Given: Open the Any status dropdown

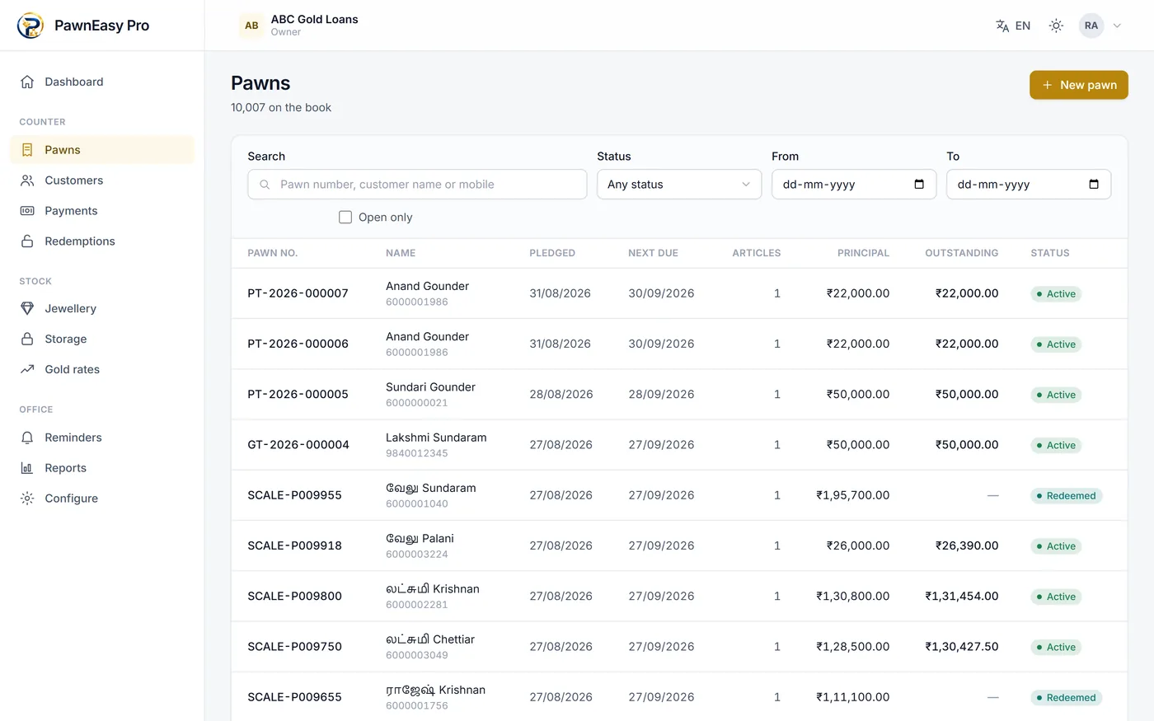Looking at the screenshot, I should [679, 185].
